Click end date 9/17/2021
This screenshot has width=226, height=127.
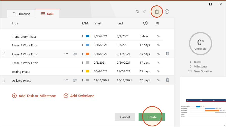[x=124, y=54]
